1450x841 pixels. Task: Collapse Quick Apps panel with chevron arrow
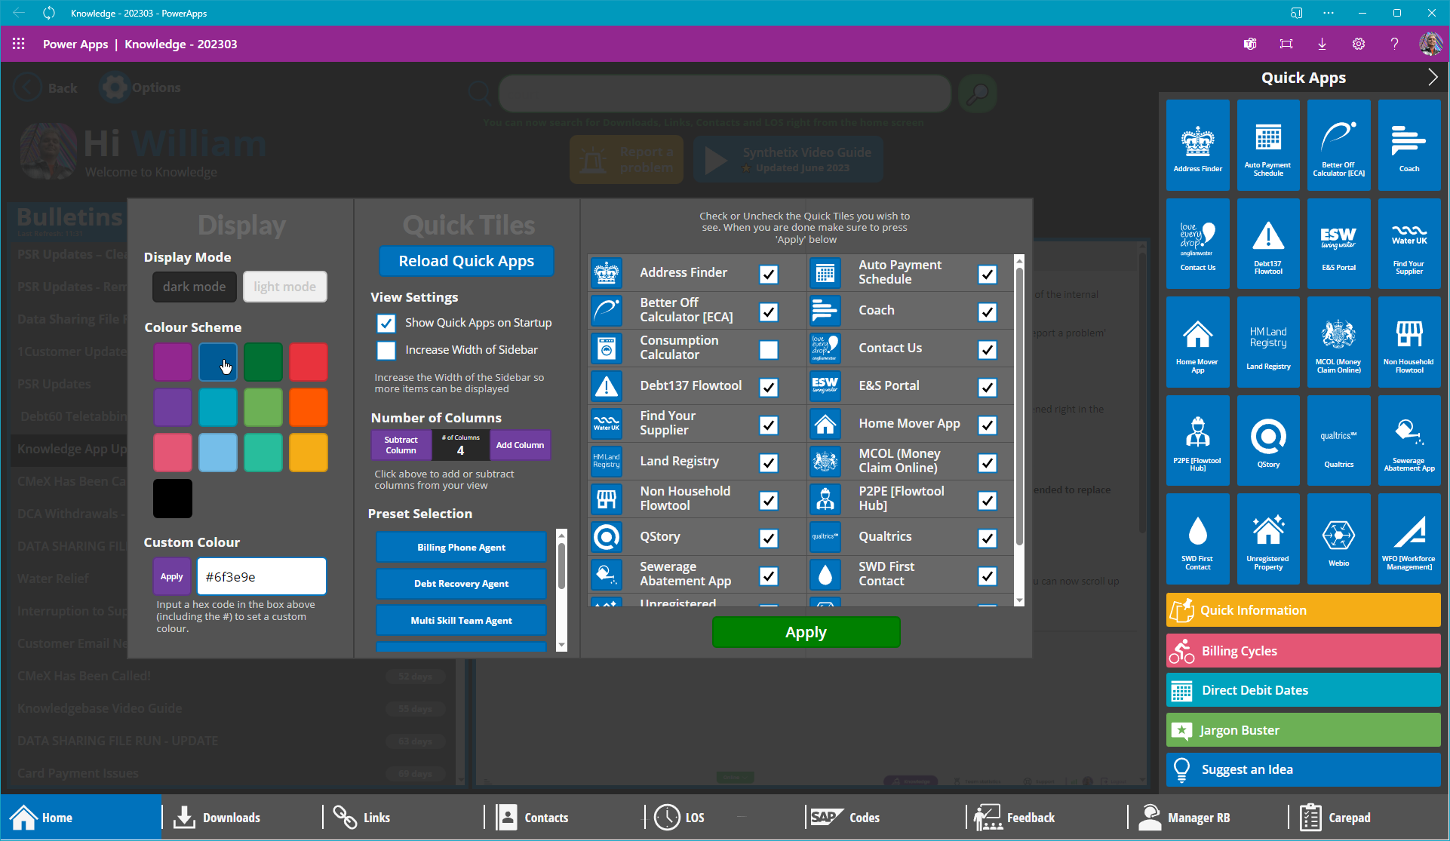coord(1432,77)
